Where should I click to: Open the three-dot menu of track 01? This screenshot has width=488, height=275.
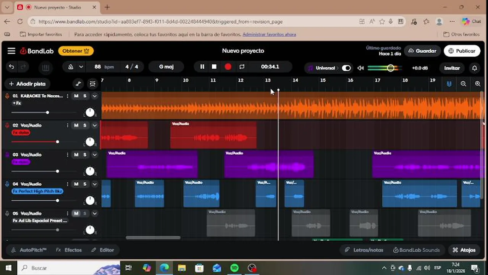68,96
